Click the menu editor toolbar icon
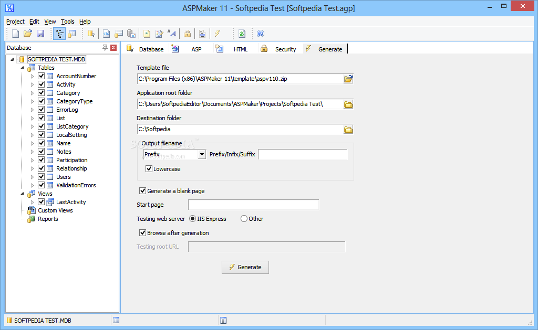Screen dimensions: 538x330 click(x=202, y=34)
